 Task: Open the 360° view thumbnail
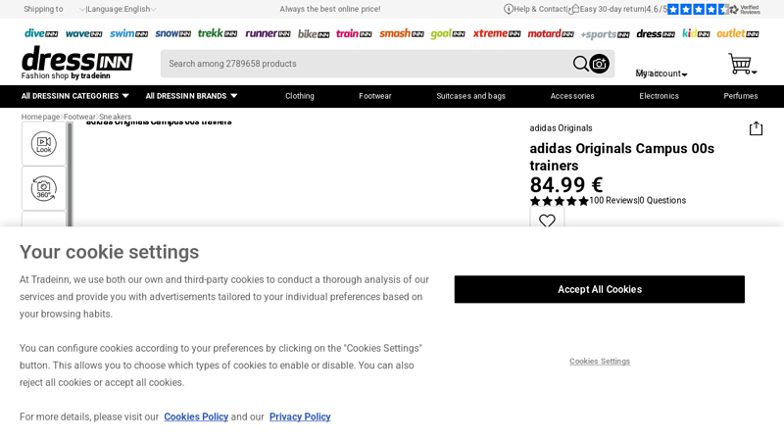tap(44, 188)
